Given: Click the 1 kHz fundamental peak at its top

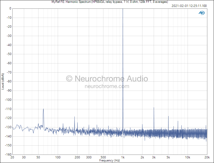Looking at the screenshot, I should tap(123, 9).
